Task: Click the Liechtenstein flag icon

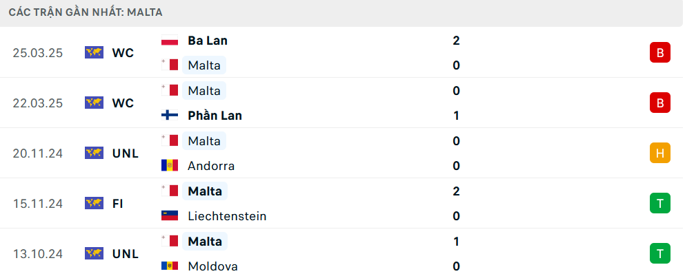Action: pos(170,216)
